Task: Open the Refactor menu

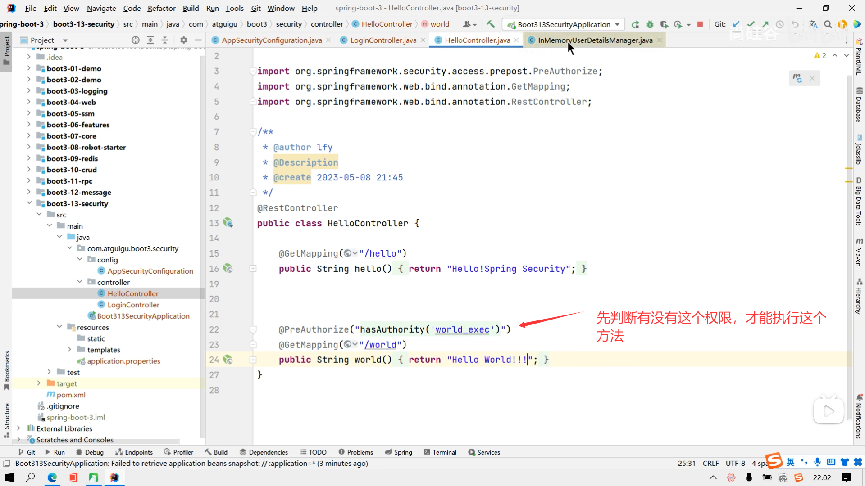Action: [x=161, y=8]
